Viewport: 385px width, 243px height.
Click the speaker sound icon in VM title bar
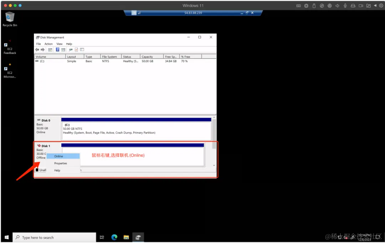pos(337,6)
